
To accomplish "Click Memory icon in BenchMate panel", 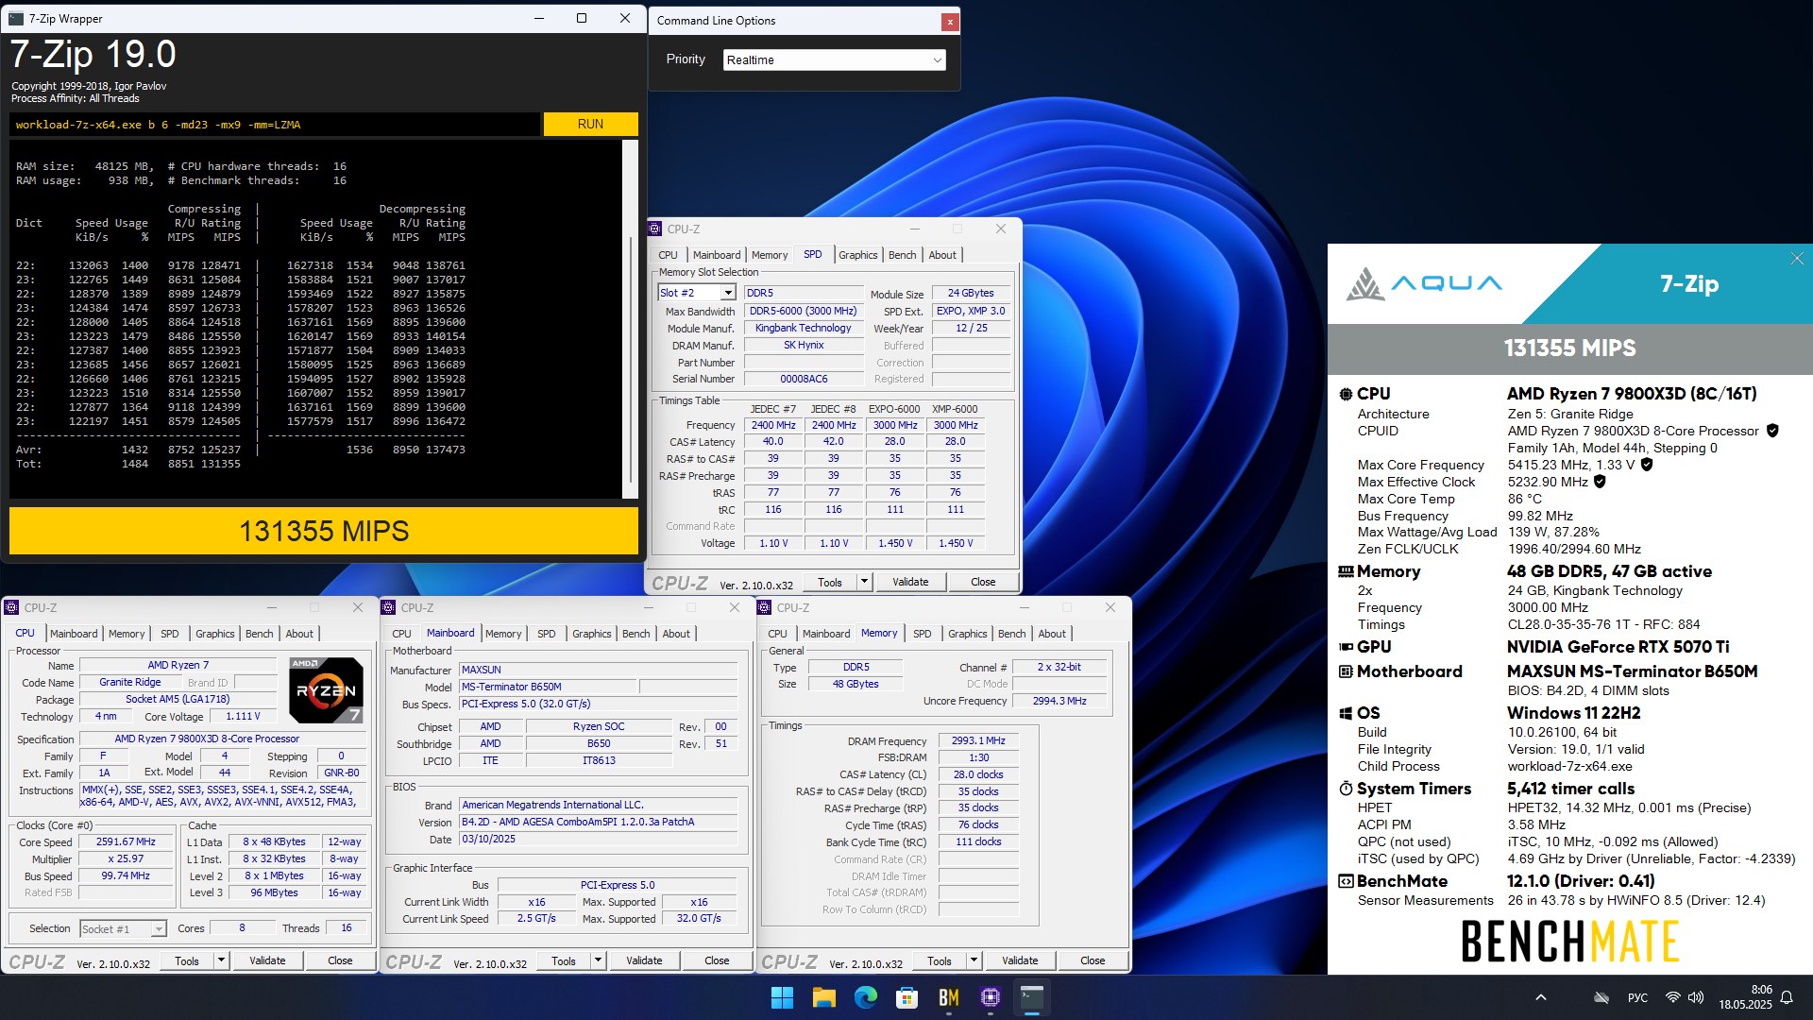I will pos(1346,571).
